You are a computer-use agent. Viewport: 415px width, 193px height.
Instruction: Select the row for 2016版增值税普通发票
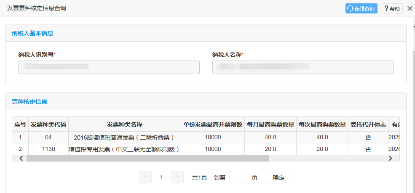(x=125, y=137)
